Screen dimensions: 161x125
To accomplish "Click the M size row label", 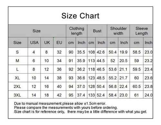I will point(17,61).
